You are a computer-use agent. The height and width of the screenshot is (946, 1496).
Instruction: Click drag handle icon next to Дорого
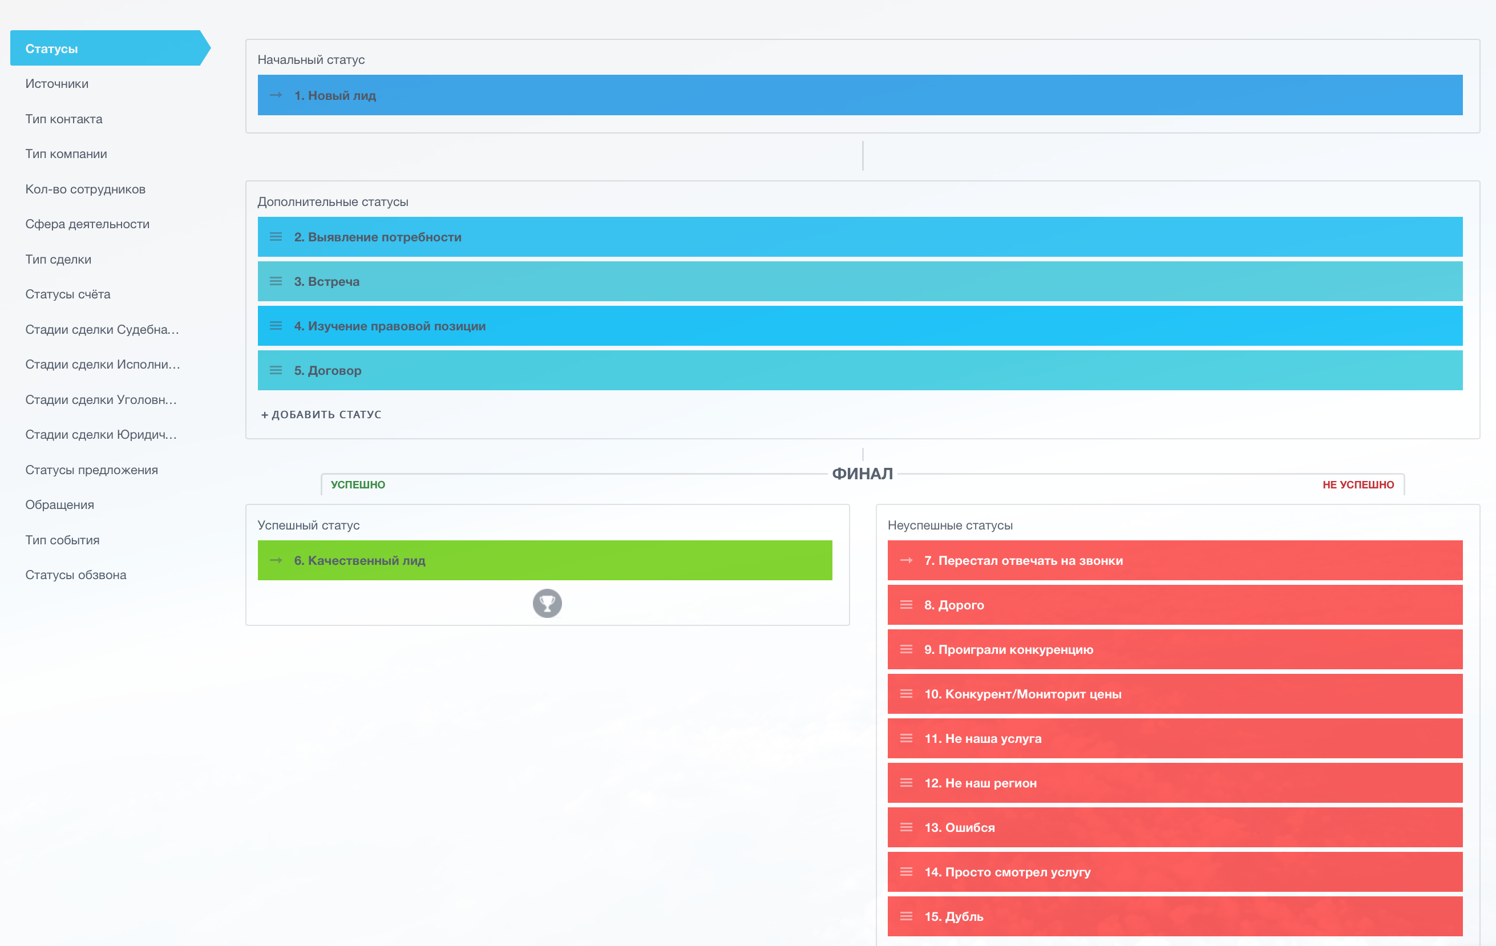pyautogui.click(x=906, y=604)
